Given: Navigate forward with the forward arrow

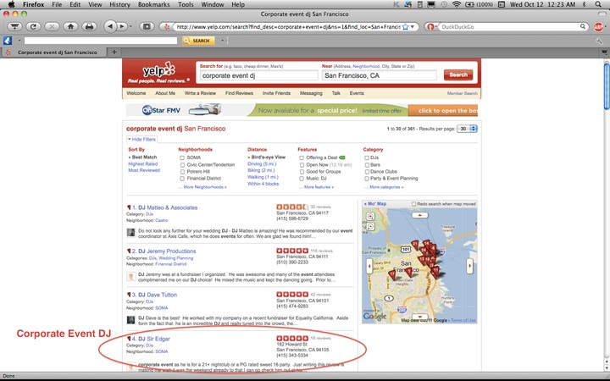Looking at the screenshot, I should [x=122, y=26].
